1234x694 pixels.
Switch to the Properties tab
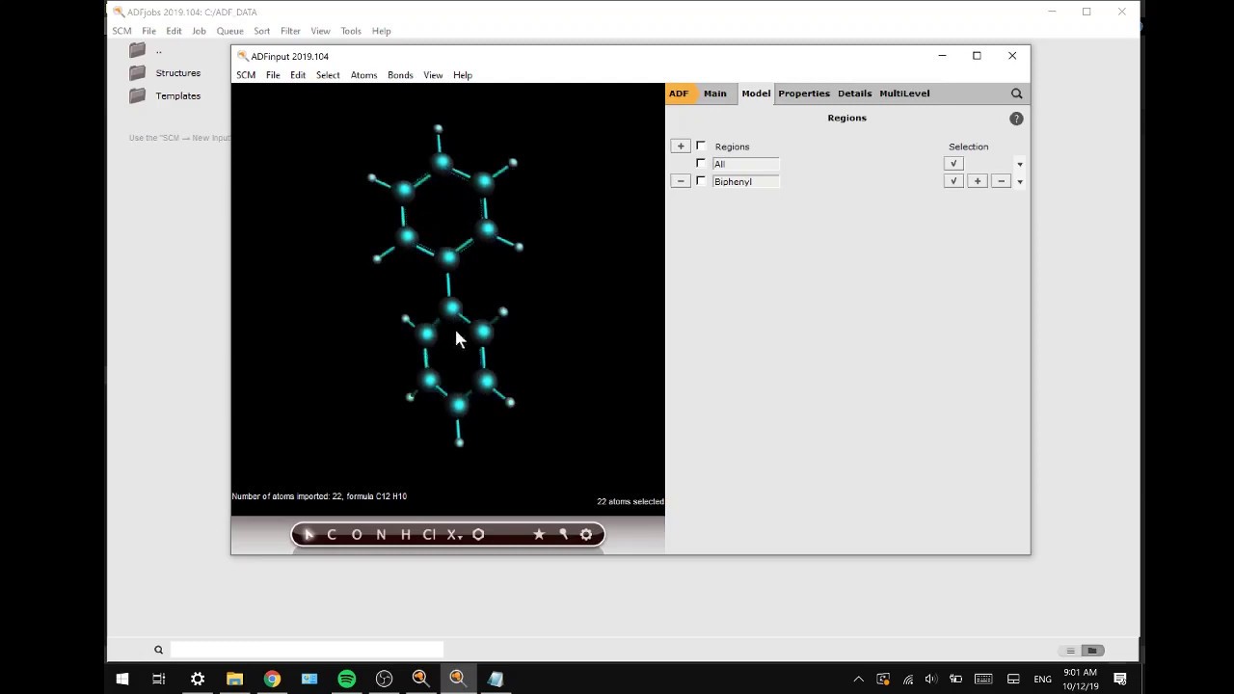[x=804, y=93]
